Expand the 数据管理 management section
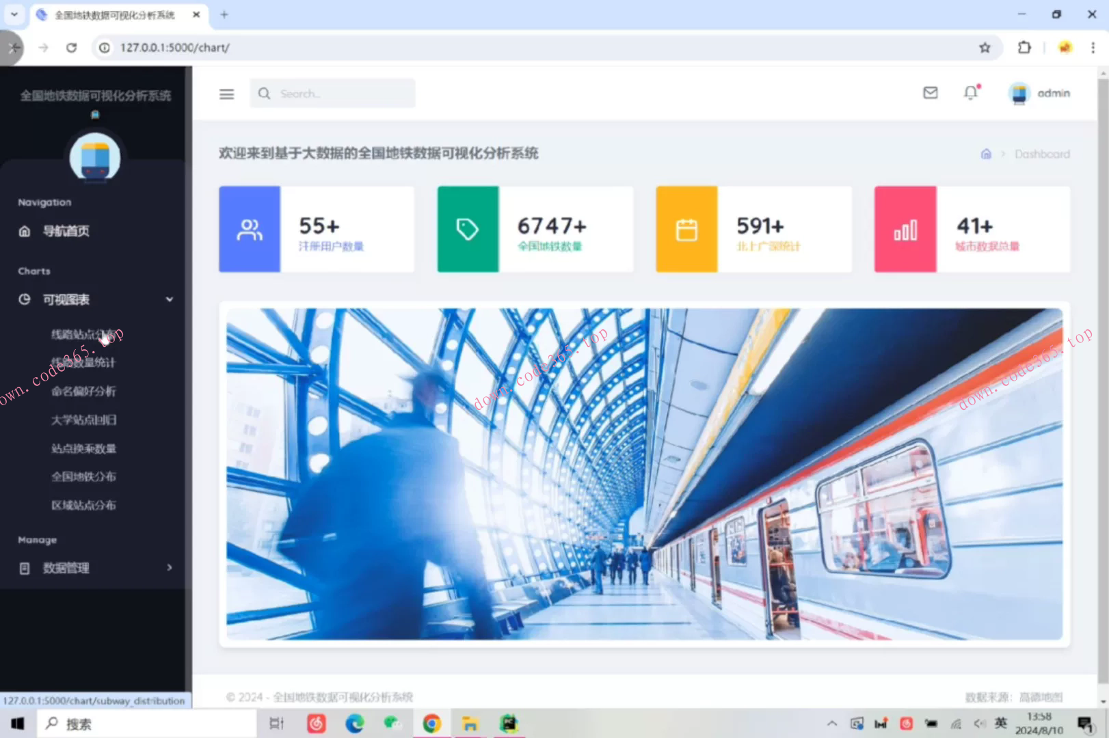This screenshot has height=738, width=1109. 169,568
